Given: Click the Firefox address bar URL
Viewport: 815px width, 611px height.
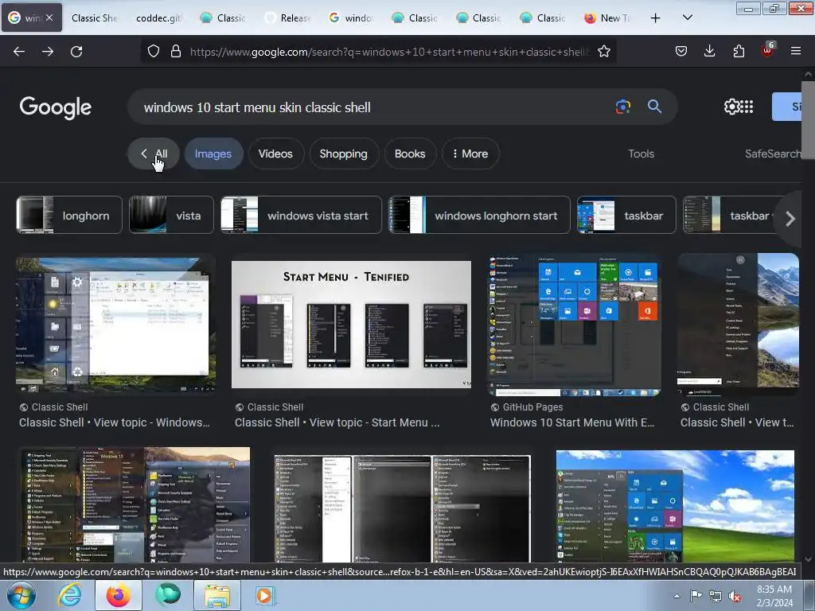Looking at the screenshot, I should click(x=390, y=52).
